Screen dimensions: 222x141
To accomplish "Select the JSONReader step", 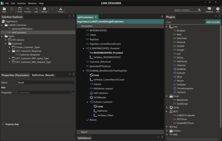I will point(98,97).
